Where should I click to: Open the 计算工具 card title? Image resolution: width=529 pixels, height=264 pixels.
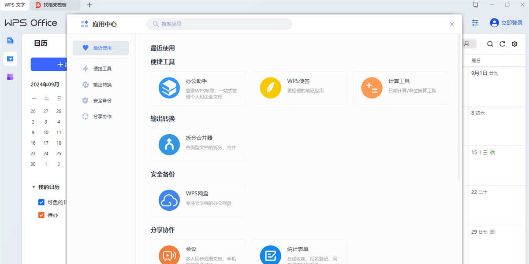pos(399,81)
